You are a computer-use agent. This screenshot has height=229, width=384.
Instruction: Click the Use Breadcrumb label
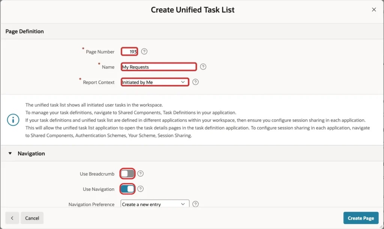coord(97,174)
